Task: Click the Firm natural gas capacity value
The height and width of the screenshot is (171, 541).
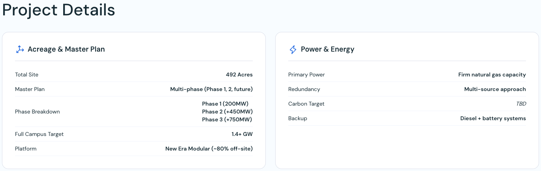Action: click(492, 74)
